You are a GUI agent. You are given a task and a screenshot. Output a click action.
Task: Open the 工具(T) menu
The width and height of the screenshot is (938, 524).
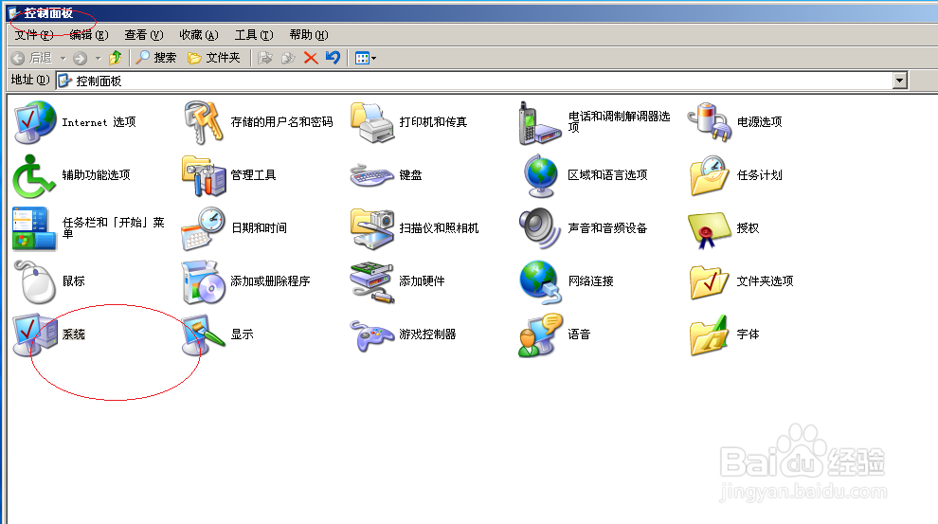click(x=254, y=35)
